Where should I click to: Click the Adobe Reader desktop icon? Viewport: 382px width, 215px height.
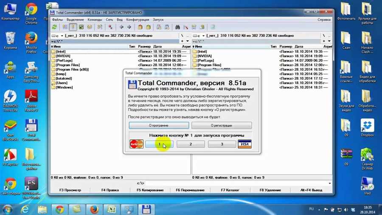(x=31, y=100)
